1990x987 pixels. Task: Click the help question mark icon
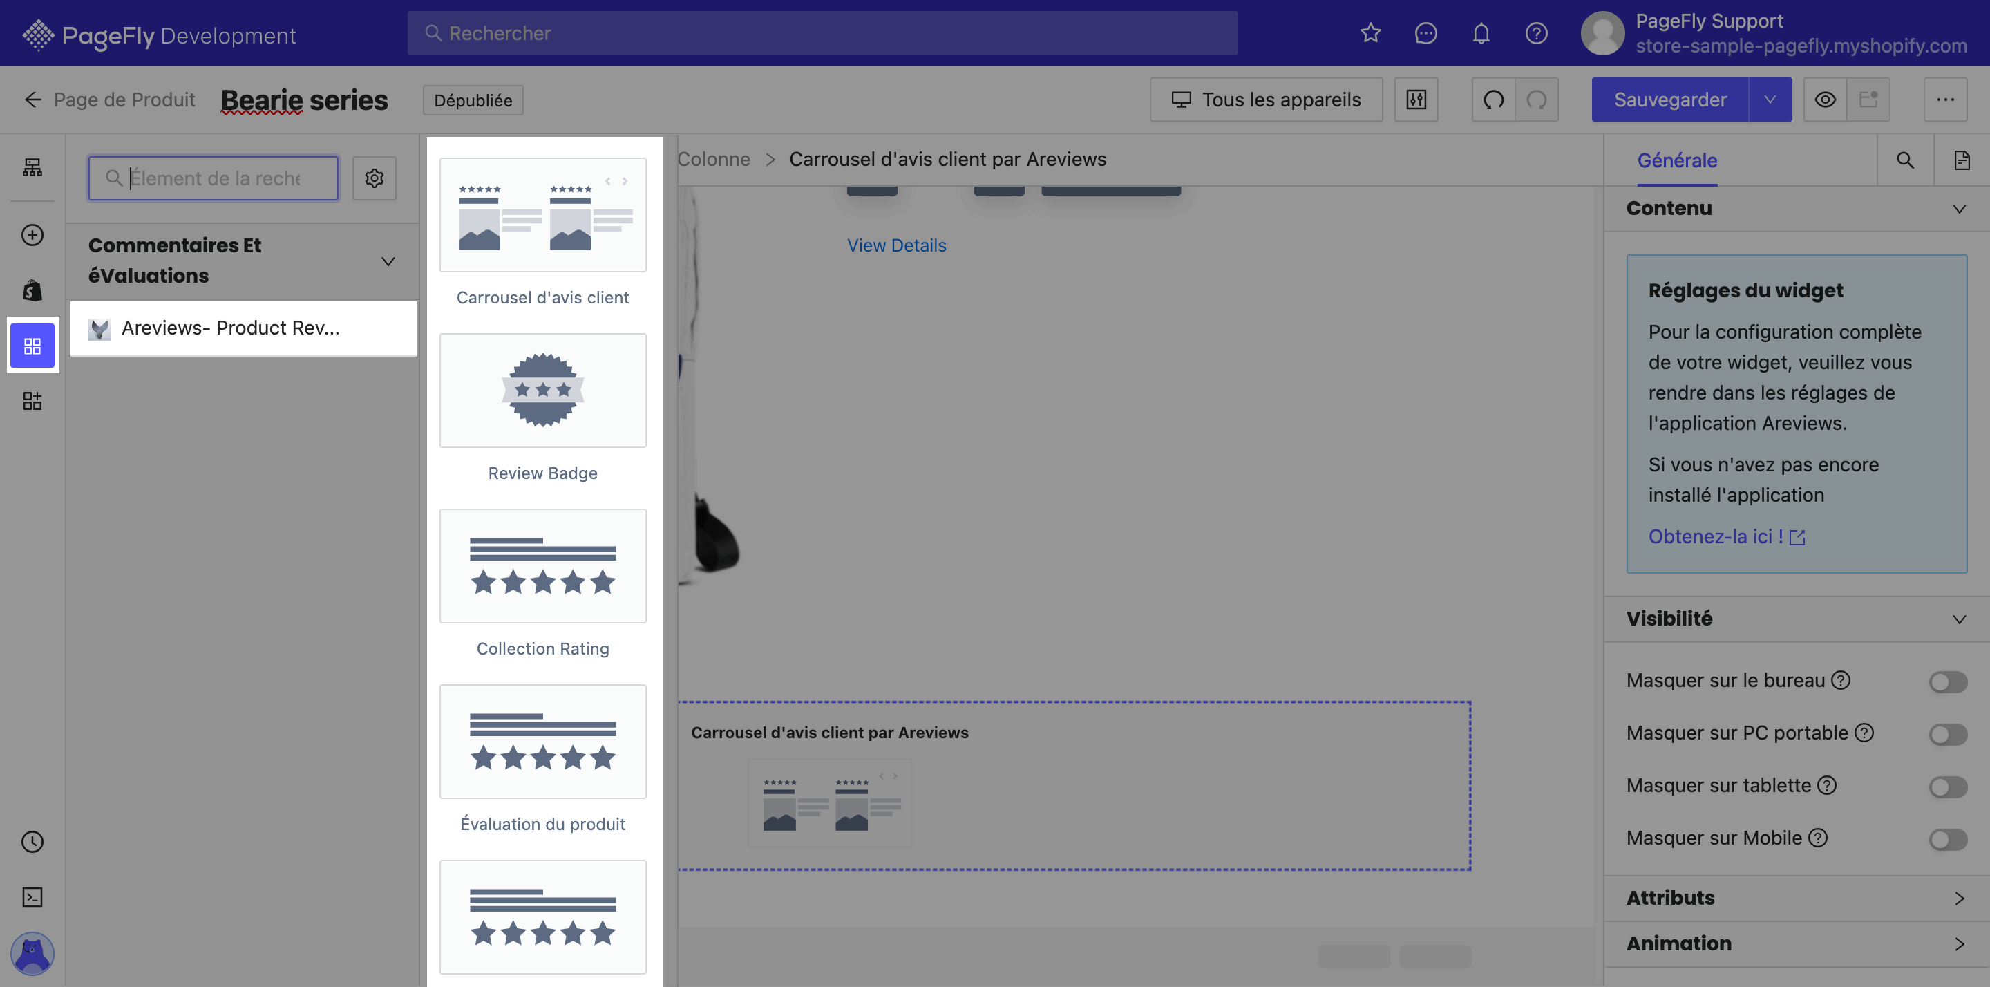(x=1536, y=33)
